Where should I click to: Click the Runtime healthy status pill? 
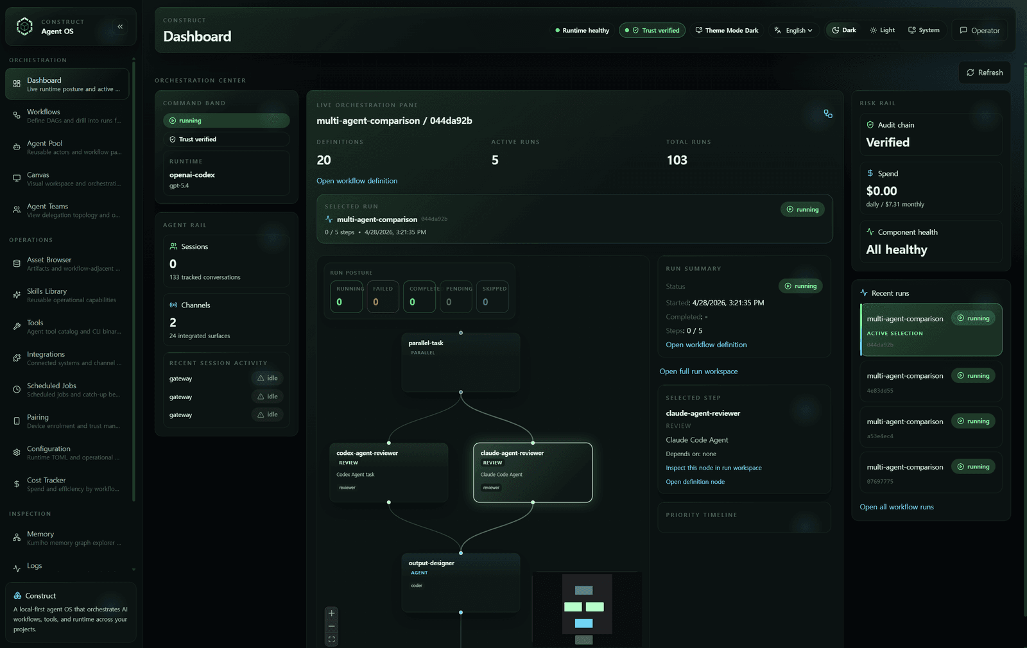point(582,30)
